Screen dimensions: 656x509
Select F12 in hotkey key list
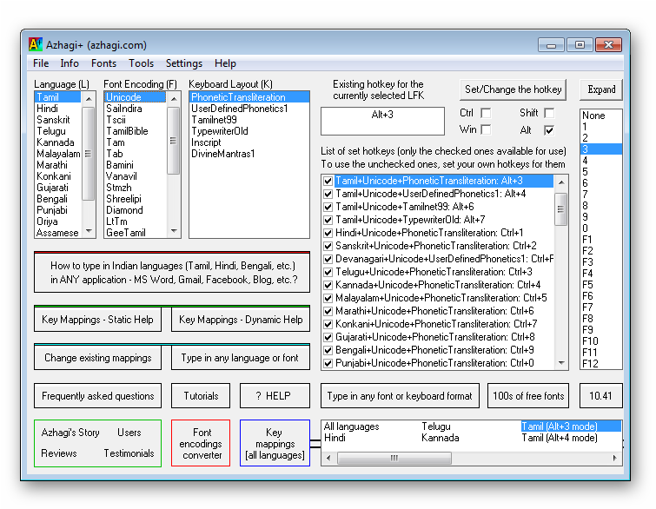pos(600,364)
